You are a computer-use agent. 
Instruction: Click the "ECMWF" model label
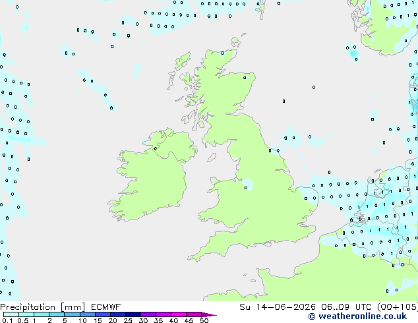coord(106,307)
